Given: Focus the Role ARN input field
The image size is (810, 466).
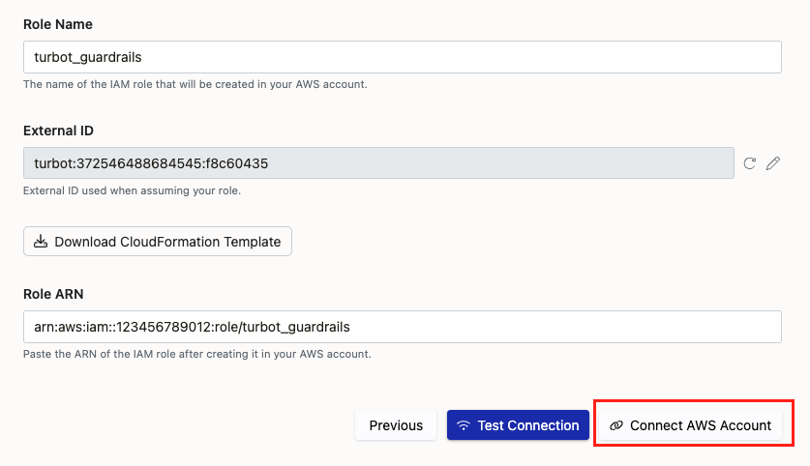Looking at the screenshot, I should 402,327.
